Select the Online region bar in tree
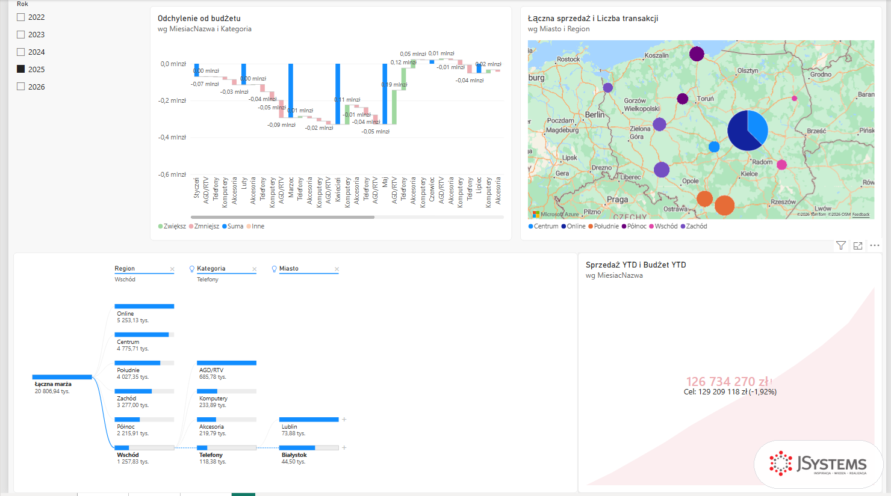 pos(144,307)
